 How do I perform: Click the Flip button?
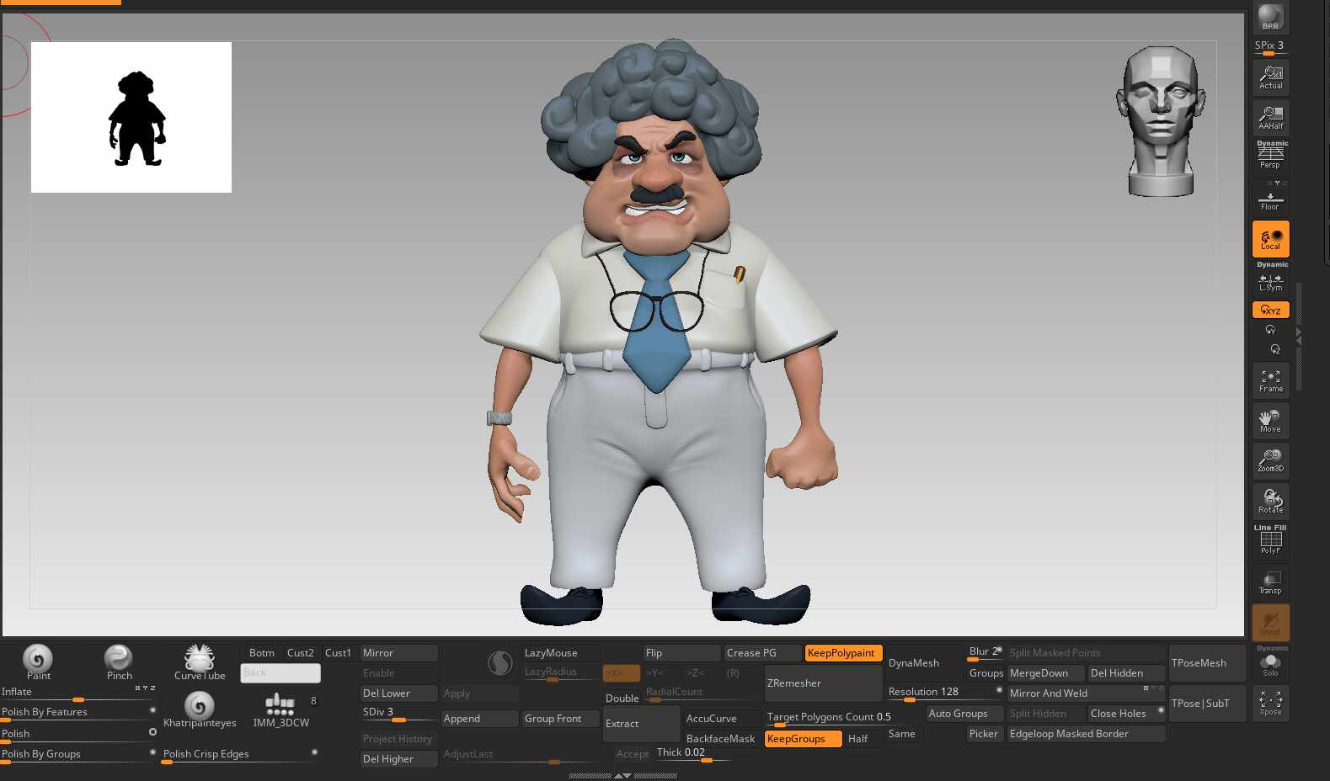(x=681, y=653)
